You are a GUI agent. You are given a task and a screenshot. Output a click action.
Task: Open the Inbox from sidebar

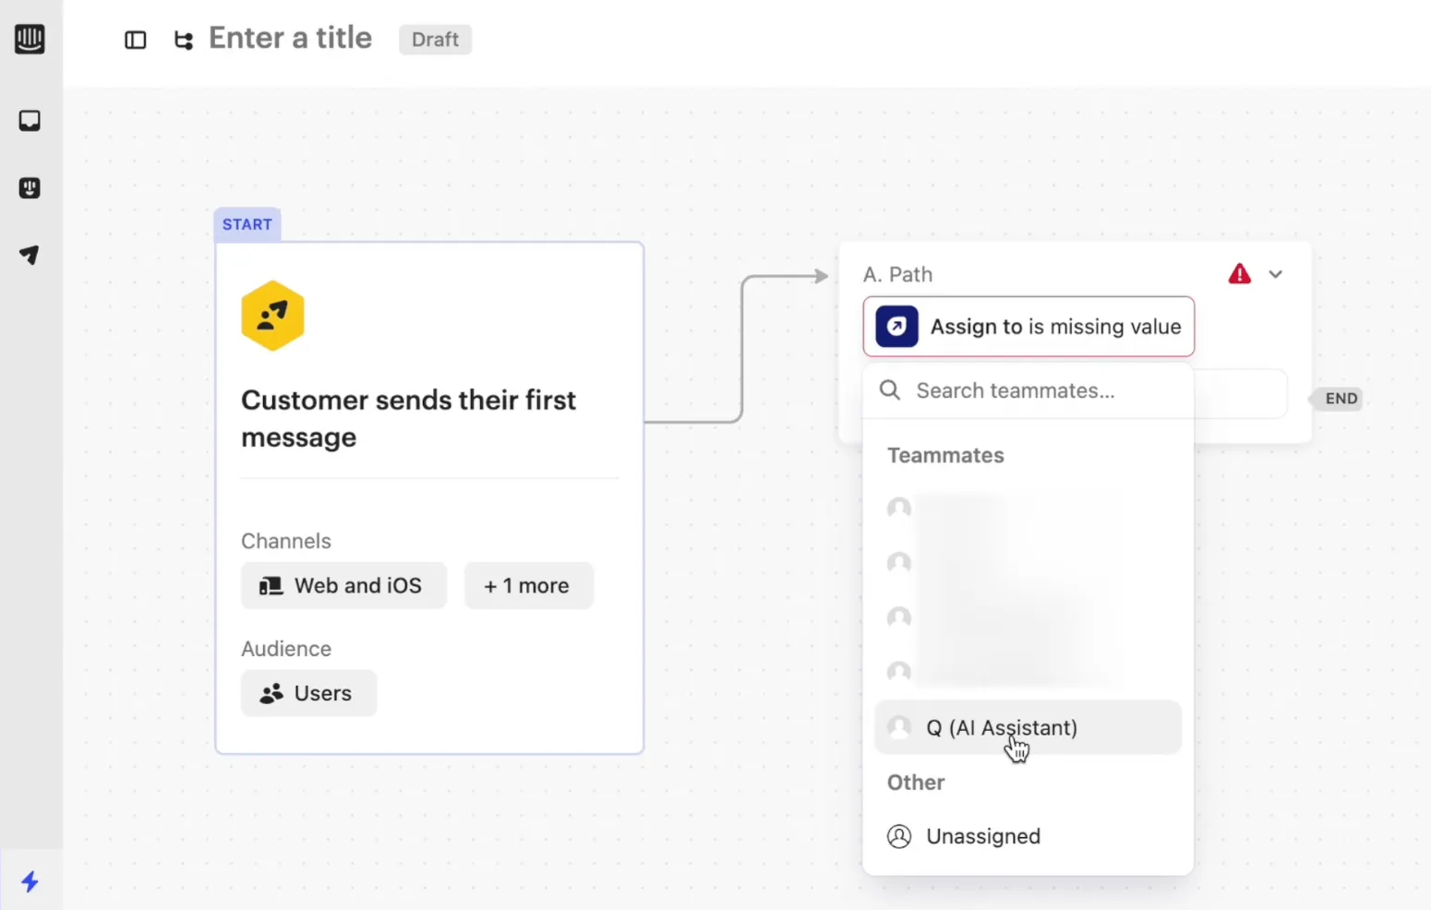click(30, 121)
